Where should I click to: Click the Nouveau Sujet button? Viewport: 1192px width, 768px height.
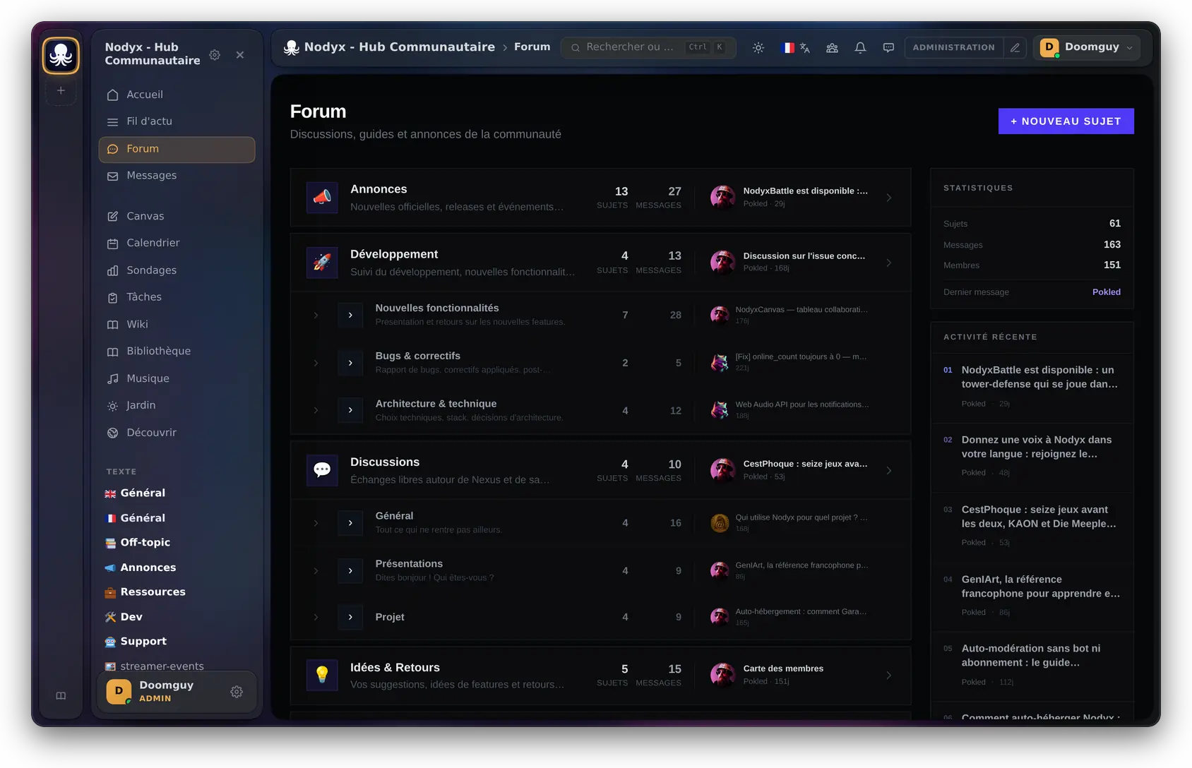tap(1066, 121)
